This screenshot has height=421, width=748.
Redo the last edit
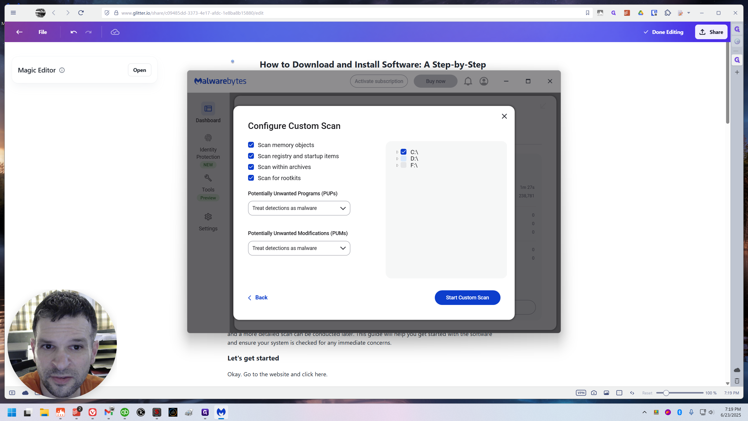pos(89,32)
